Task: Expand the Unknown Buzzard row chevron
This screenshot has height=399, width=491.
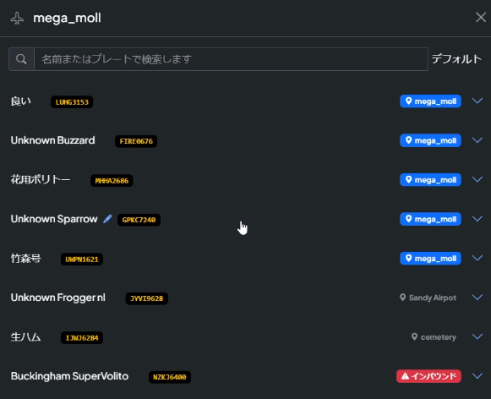Action: pos(477,140)
